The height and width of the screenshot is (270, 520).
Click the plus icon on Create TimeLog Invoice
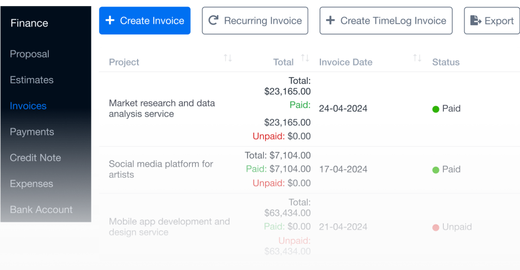pyautogui.click(x=330, y=21)
